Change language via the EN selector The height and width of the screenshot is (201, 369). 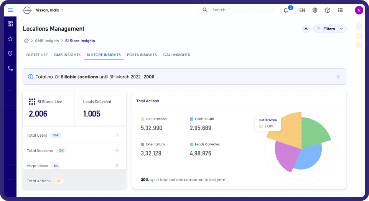tap(302, 10)
